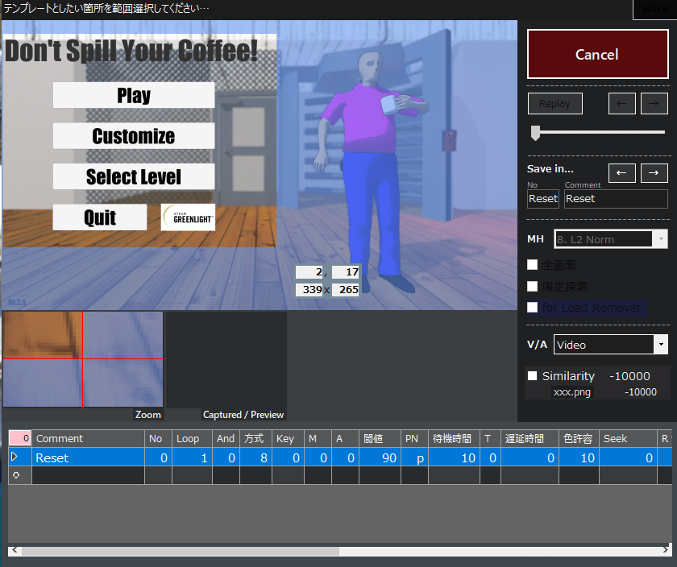The image size is (677, 567).
Task: Click the pink counter cell showing 0
Action: click(20, 438)
